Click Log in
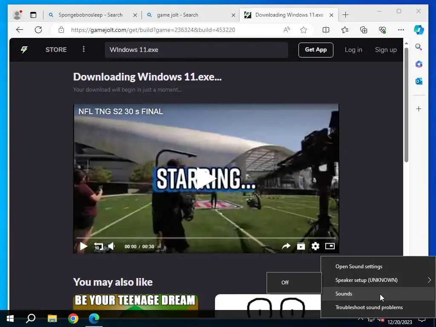This screenshot has width=436, height=327. (353, 50)
